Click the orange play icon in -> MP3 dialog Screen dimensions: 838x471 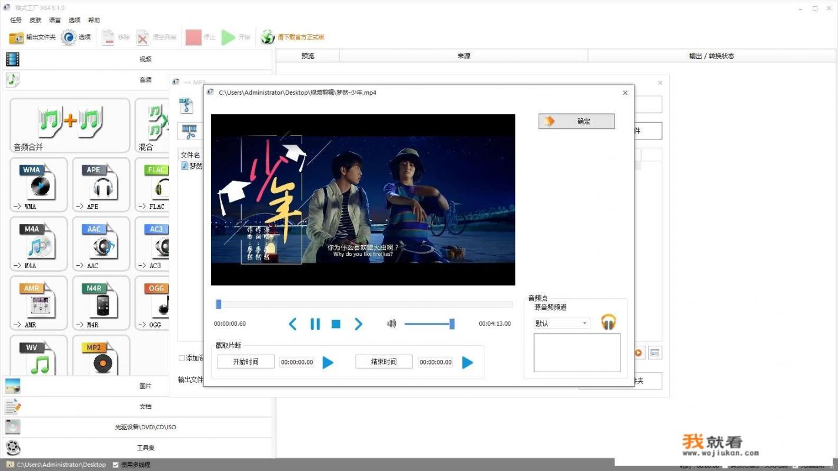click(638, 353)
